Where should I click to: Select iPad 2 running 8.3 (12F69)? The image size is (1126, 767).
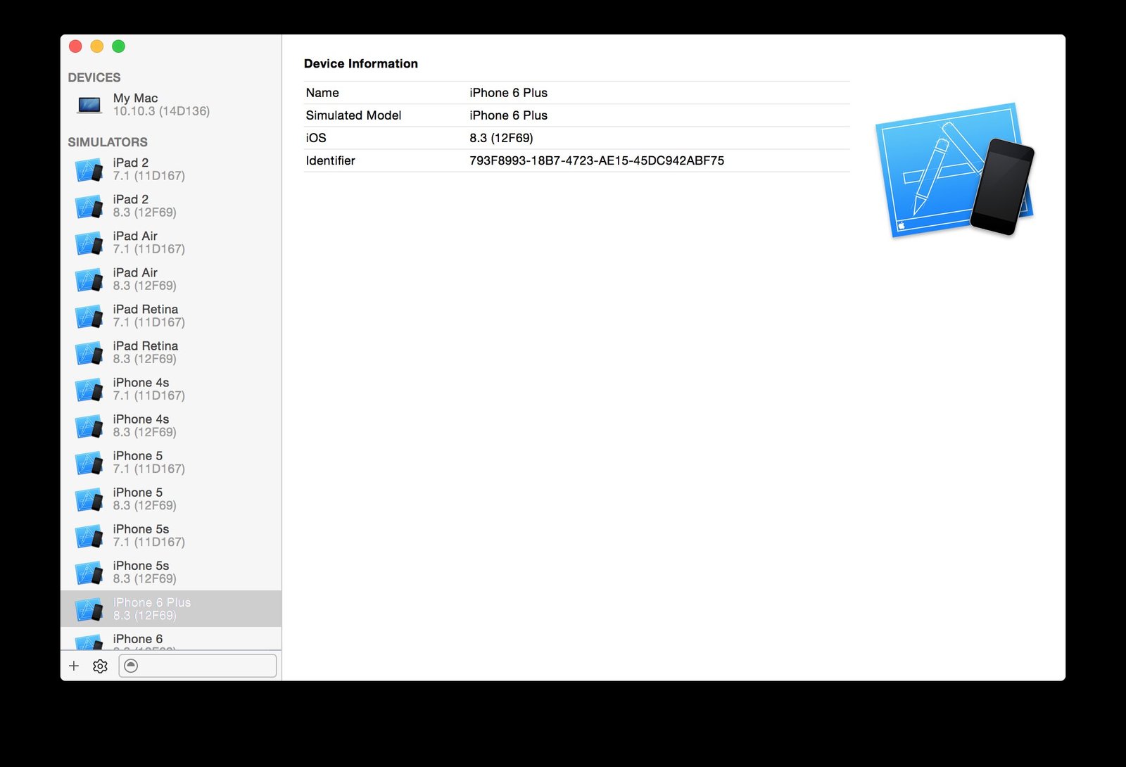point(144,205)
